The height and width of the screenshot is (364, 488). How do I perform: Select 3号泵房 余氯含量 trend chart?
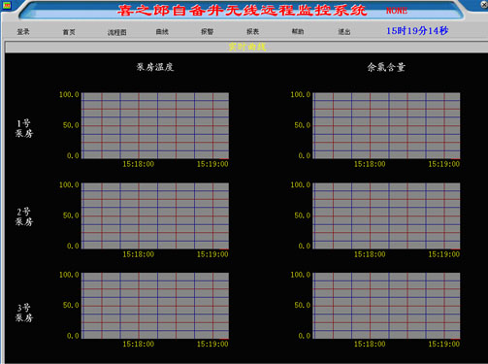[x=386, y=306]
